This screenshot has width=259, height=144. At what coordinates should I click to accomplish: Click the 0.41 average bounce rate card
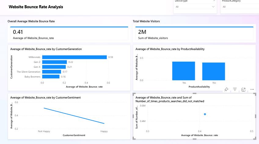pos(69,34)
